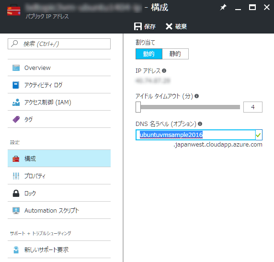Click the 破棄 button label
Viewport: 274px width, 262px height.
181,26
